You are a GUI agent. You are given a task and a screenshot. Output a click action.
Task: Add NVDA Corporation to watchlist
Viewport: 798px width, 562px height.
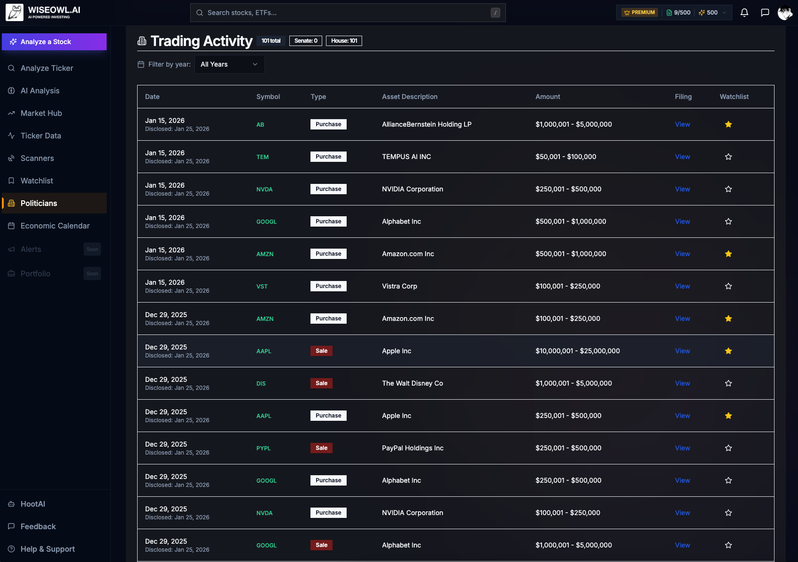728,189
